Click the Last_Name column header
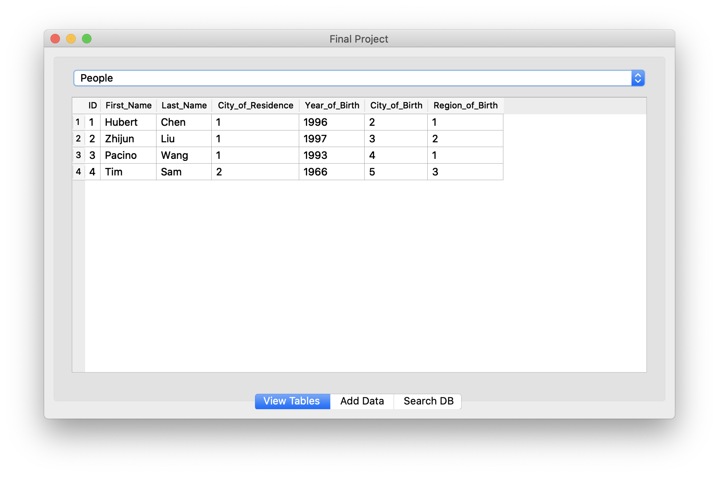This screenshot has width=719, height=477. [184, 106]
